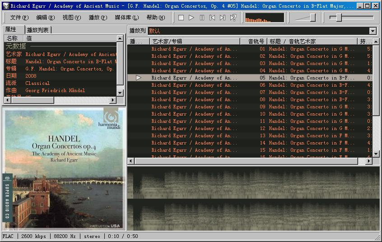Select track 01 Organ Concerto in G
Image resolution: width=382 pixels, height=242 pixels.
pyautogui.click(x=250, y=49)
